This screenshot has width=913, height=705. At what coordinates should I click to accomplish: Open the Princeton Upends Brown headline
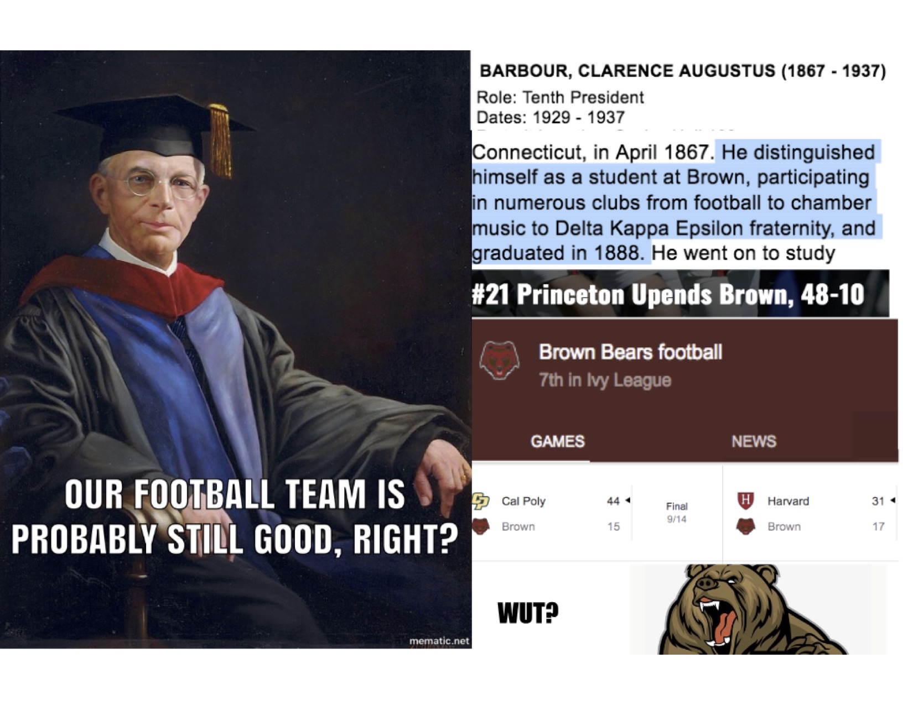coord(668,294)
